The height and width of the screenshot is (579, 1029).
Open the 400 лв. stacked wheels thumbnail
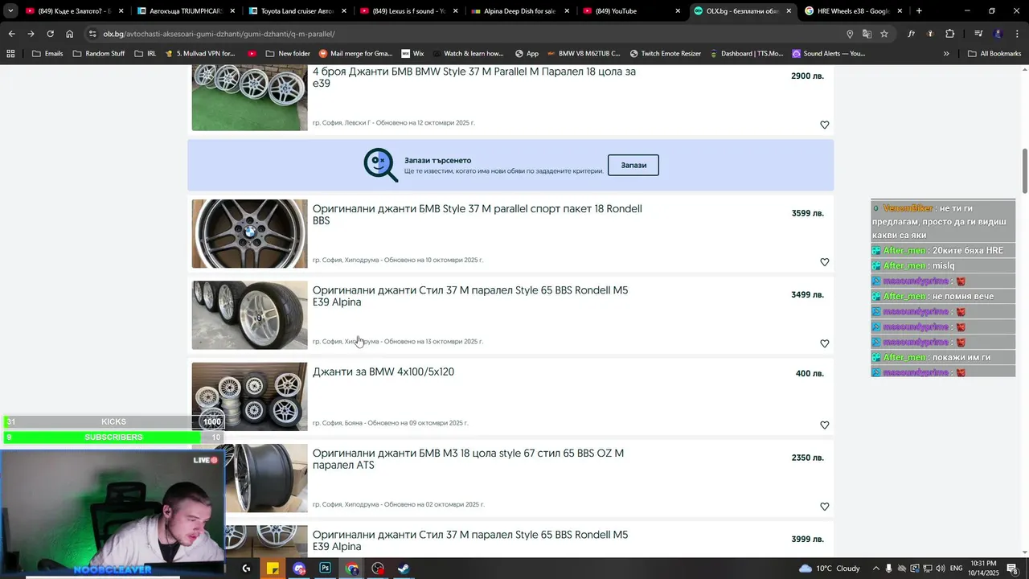(249, 396)
